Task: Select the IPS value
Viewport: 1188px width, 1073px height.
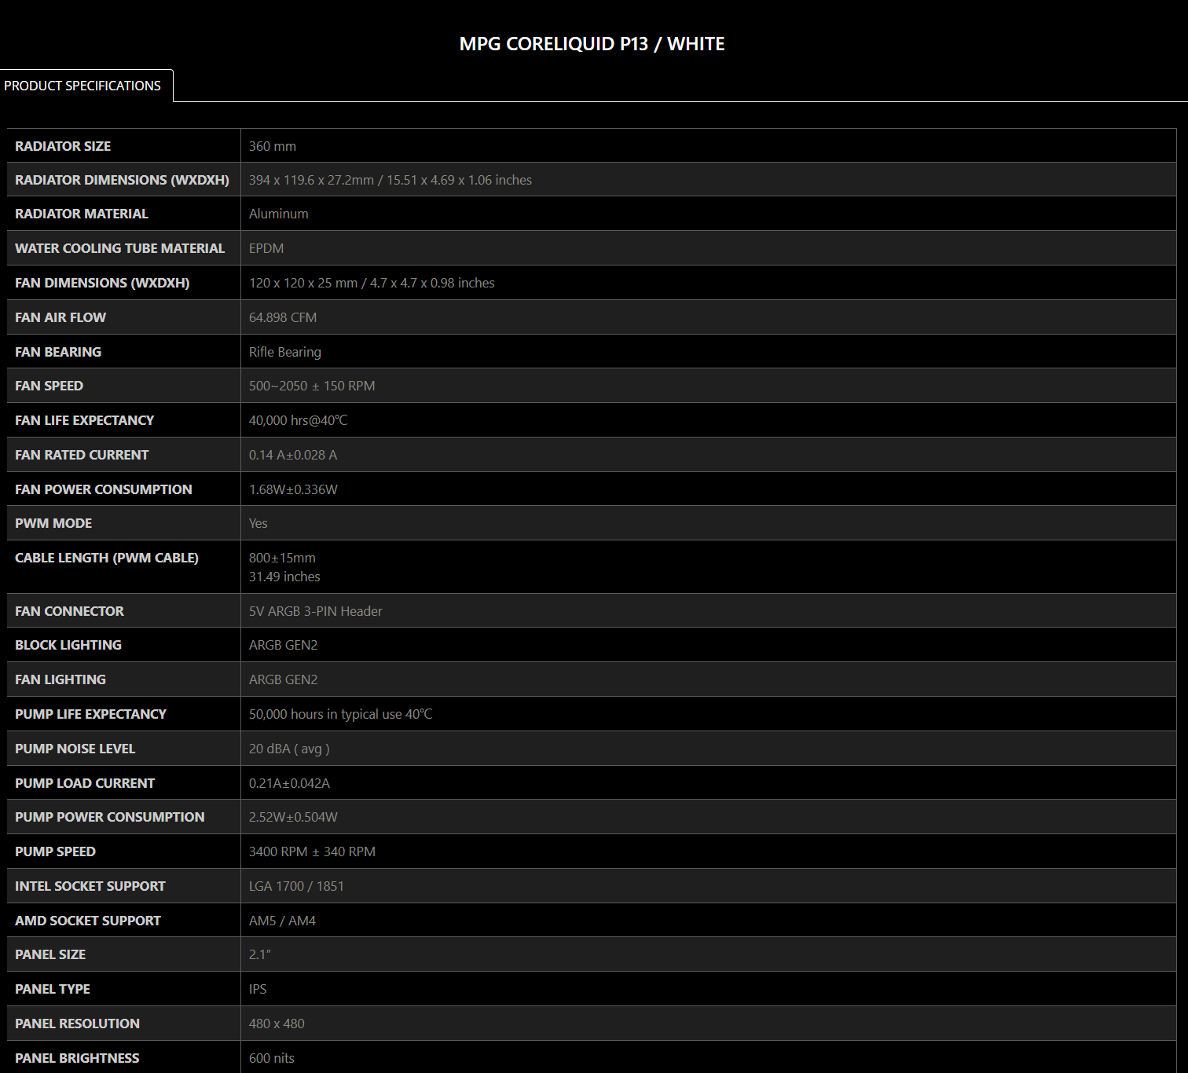Action: 258,989
